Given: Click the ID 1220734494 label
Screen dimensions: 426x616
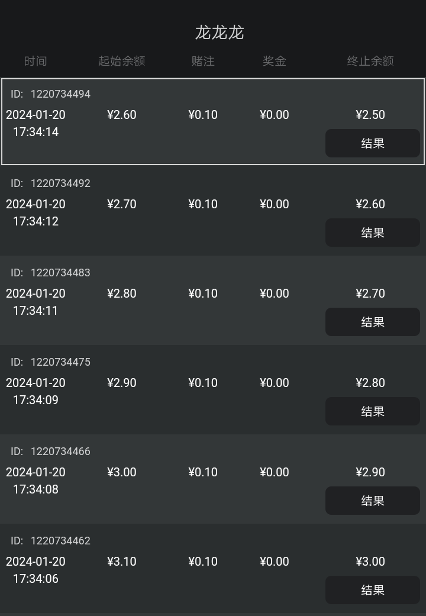Looking at the screenshot, I should click(x=51, y=94).
